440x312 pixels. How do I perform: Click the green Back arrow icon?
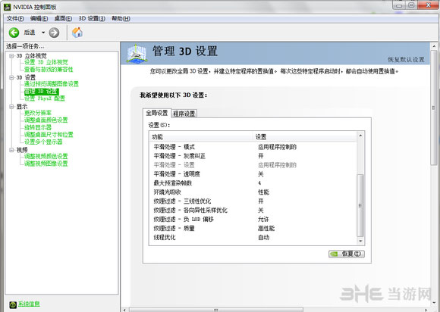point(14,33)
